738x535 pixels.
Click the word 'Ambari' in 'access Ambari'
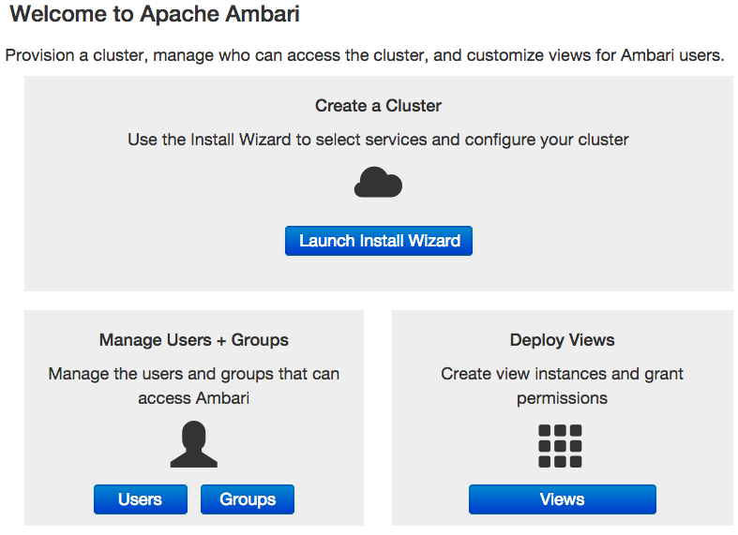222,398
